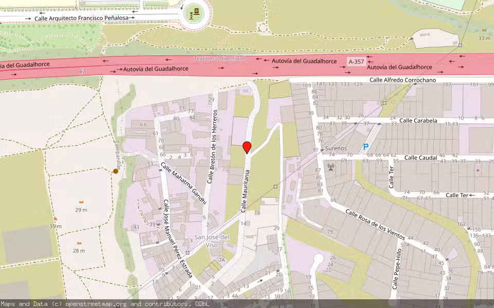Select the Calle Carabela street label
The image size is (494, 308).
(418, 121)
